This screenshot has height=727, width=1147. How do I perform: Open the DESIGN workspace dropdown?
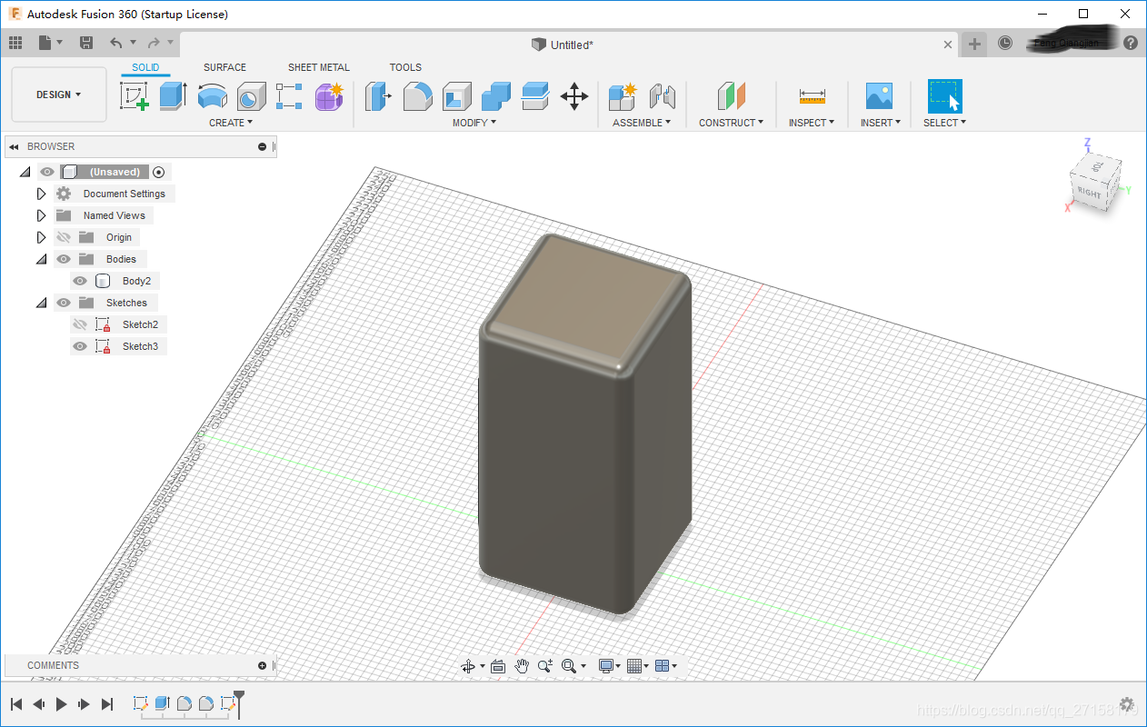[x=58, y=95]
